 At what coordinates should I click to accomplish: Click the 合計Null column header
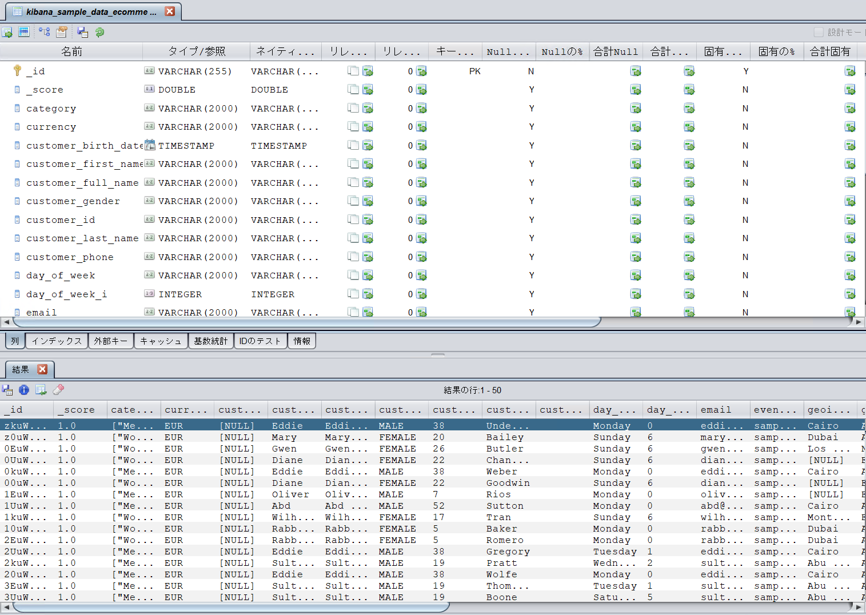point(616,51)
